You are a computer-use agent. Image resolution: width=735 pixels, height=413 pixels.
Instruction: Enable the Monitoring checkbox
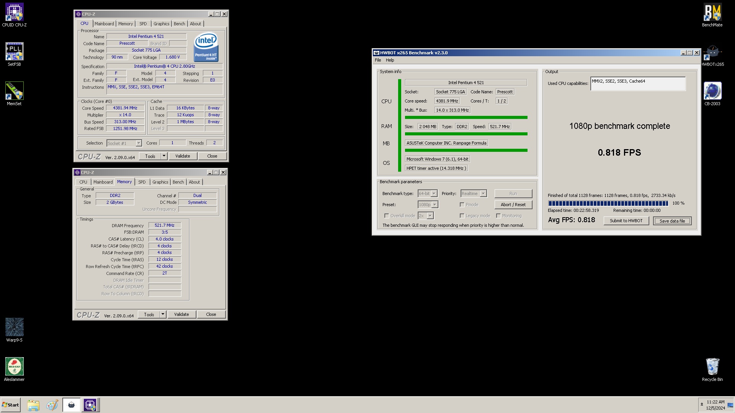[498, 216]
